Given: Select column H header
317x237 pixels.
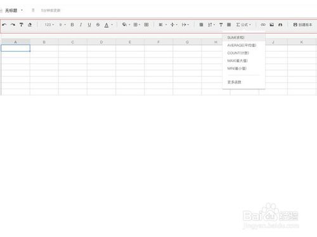Looking at the screenshot, I should tap(212, 42).
